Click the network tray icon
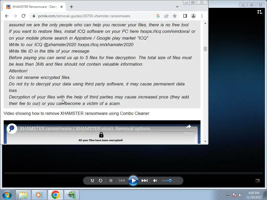 pyautogui.click(x=228, y=195)
